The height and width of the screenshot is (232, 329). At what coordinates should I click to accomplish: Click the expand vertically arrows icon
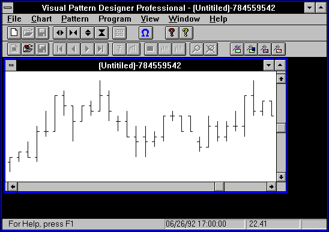[x=88, y=33]
